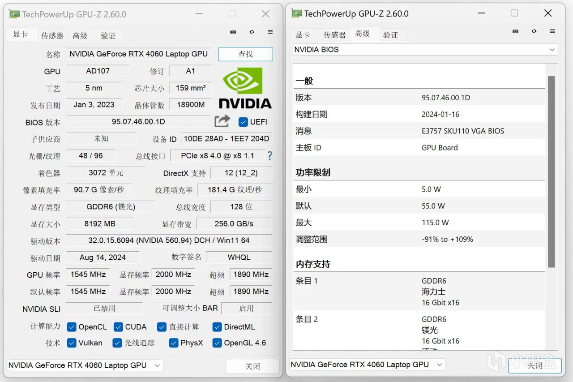Open the GPU selector dropdown in right window
Screen dimensions: 573x382
point(367,365)
